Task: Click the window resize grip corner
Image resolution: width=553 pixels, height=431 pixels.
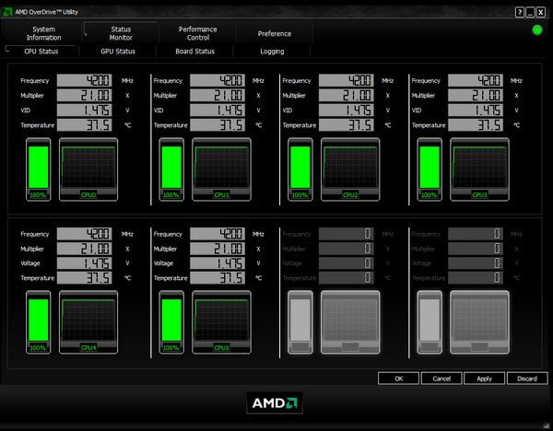Action: point(547,425)
